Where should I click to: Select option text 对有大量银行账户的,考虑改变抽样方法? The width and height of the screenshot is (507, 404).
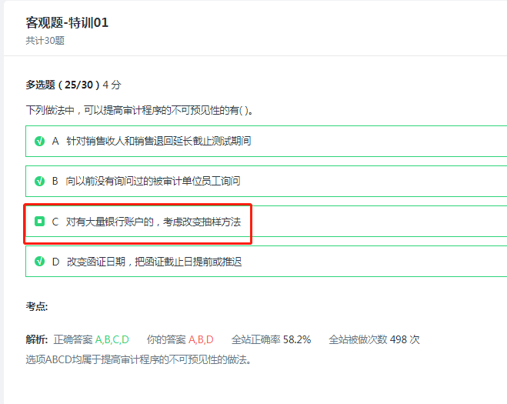152,222
